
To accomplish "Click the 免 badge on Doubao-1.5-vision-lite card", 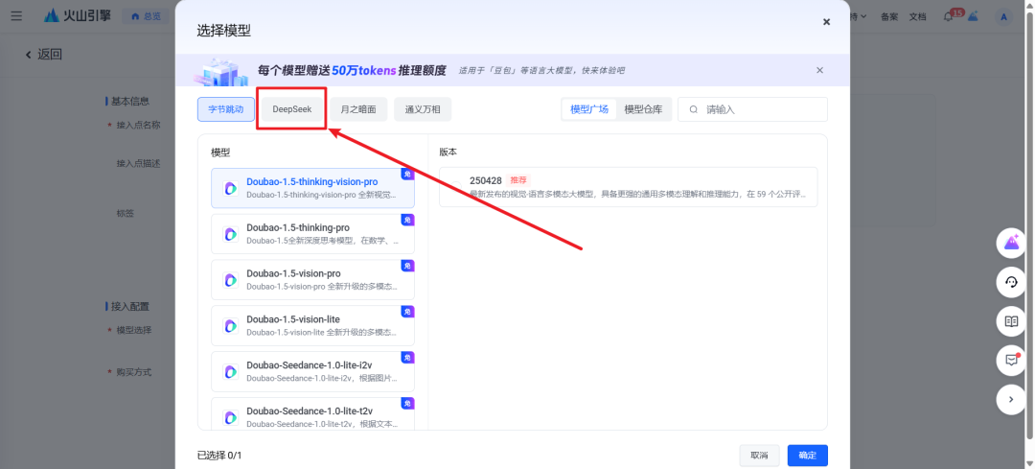I will point(408,312).
